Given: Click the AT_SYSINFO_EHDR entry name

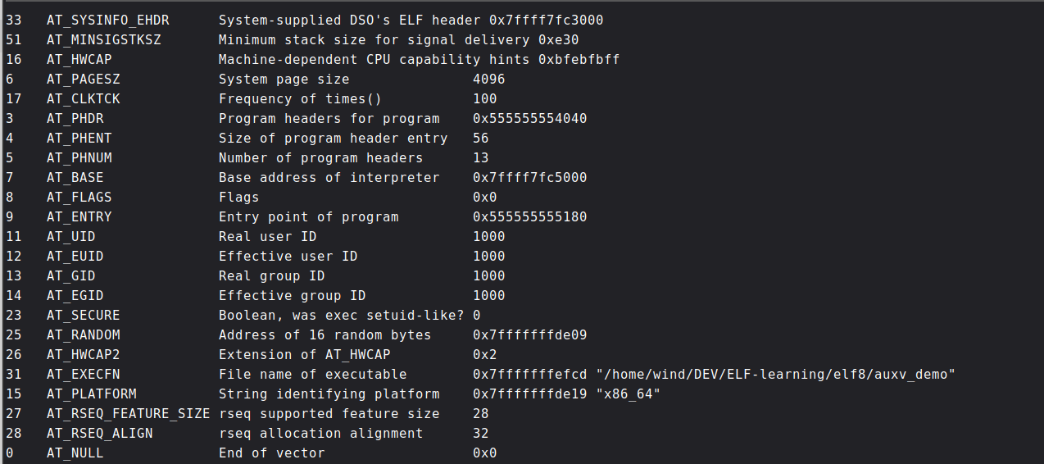Looking at the screenshot, I should coord(103,20).
